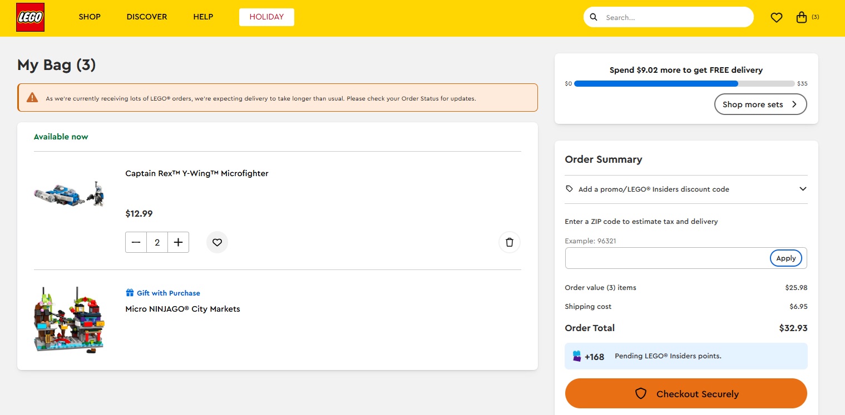This screenshot has width=845, height=415.
Task: Remove Captain Rex Microfighter with trash icon
Action: tap(509, 242)
